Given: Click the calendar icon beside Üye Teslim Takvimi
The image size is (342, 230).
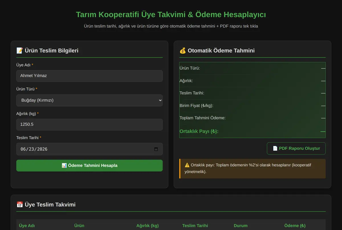Looking at the screenshot, I should pyautogui.click(x=19, y=205).
